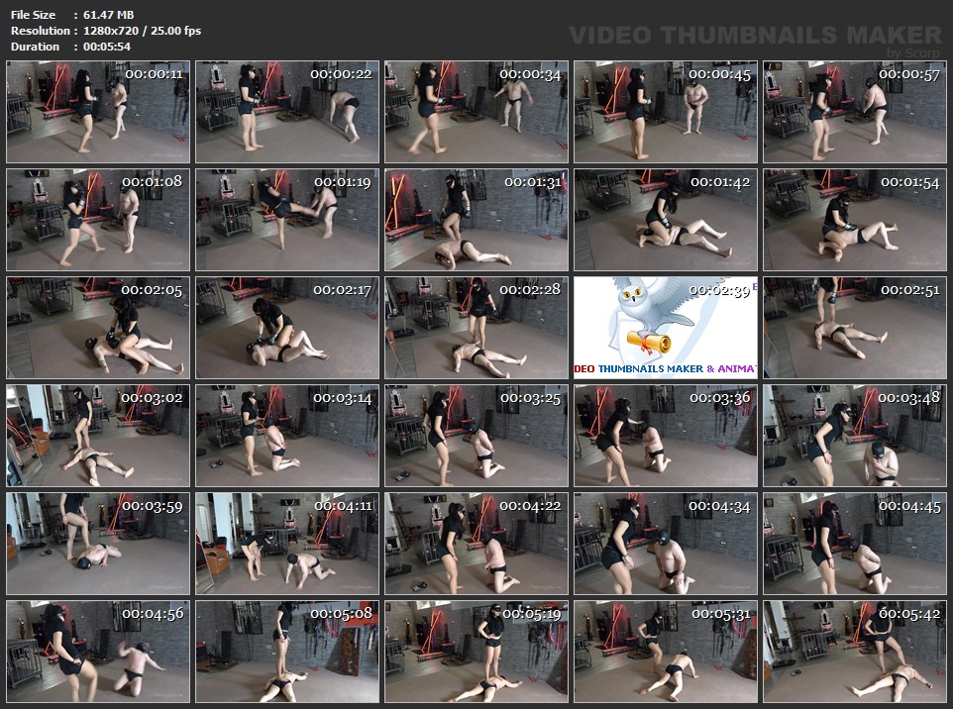Pick the frame at 00:03:14
The height and width of the screenshot is (709, 953).
pyautogui.click(x=287, y=436)
